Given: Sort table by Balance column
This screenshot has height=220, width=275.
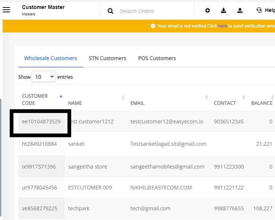Looking at the screenshot, I should coord(272,98).
